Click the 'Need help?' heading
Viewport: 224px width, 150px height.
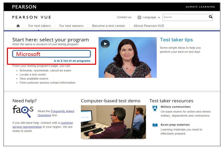[x=25, y=101]
